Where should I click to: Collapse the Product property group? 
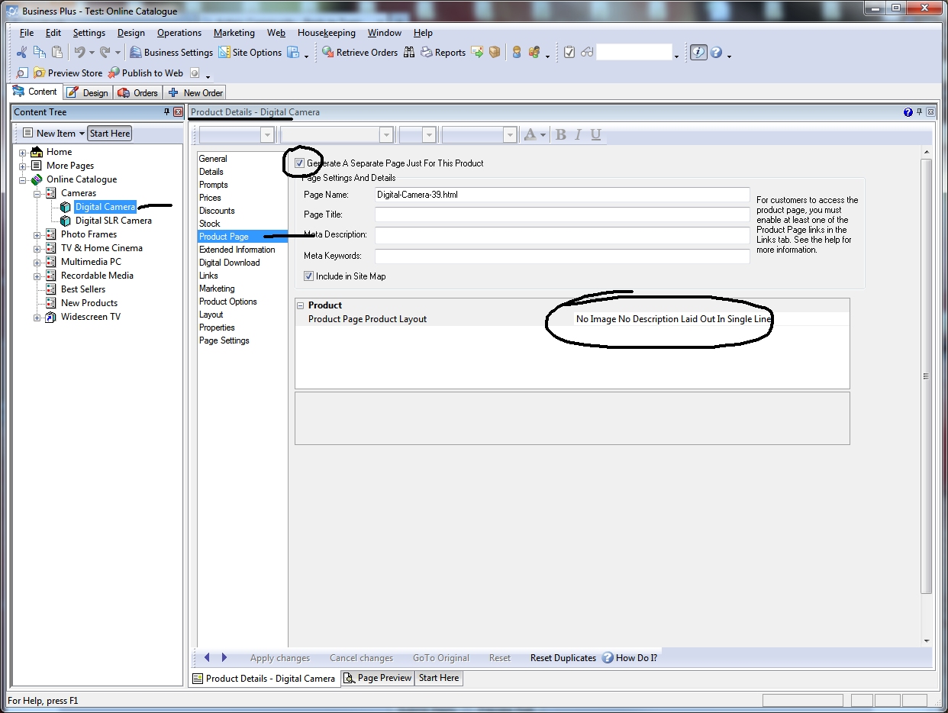[301, 305]
